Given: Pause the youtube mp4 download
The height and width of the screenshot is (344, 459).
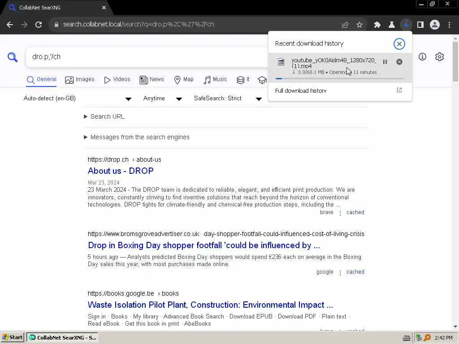Looking at the screenshot, I should point(385,62).
